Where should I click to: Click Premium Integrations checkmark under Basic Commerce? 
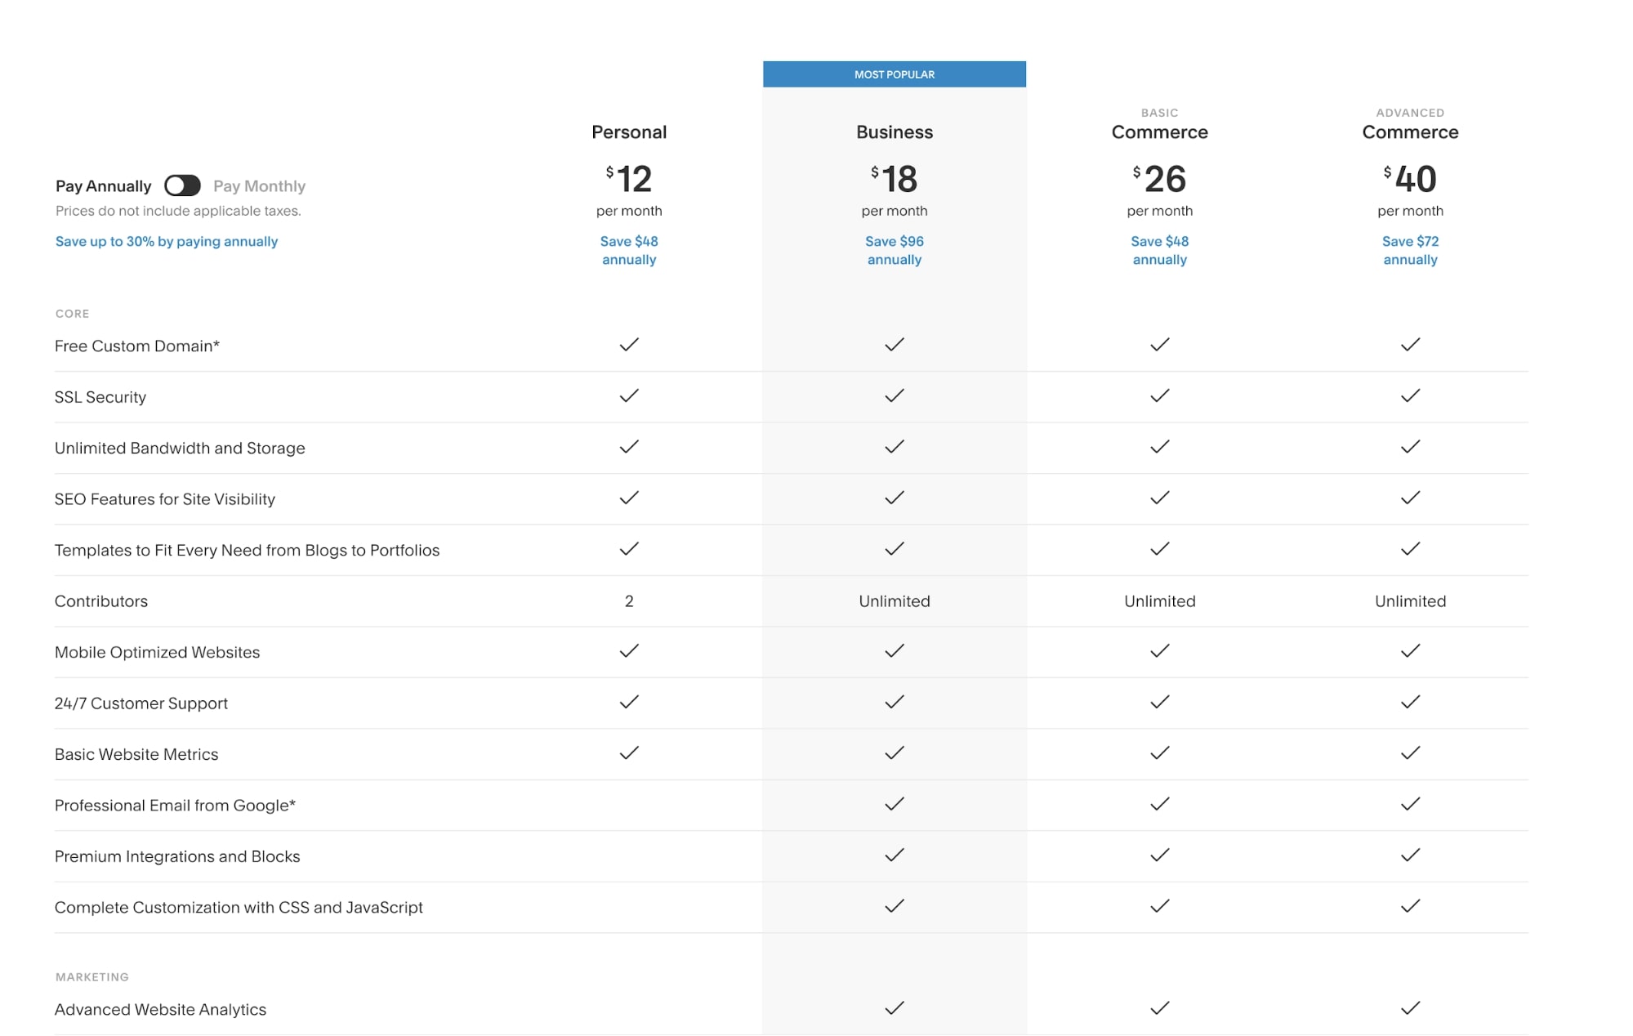coord(1160,855)
